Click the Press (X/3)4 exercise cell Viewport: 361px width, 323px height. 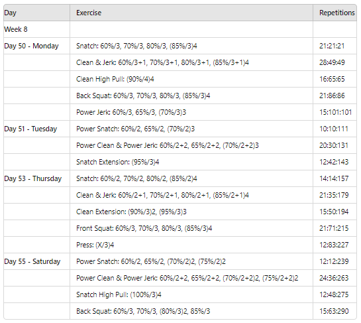(191, 245)
